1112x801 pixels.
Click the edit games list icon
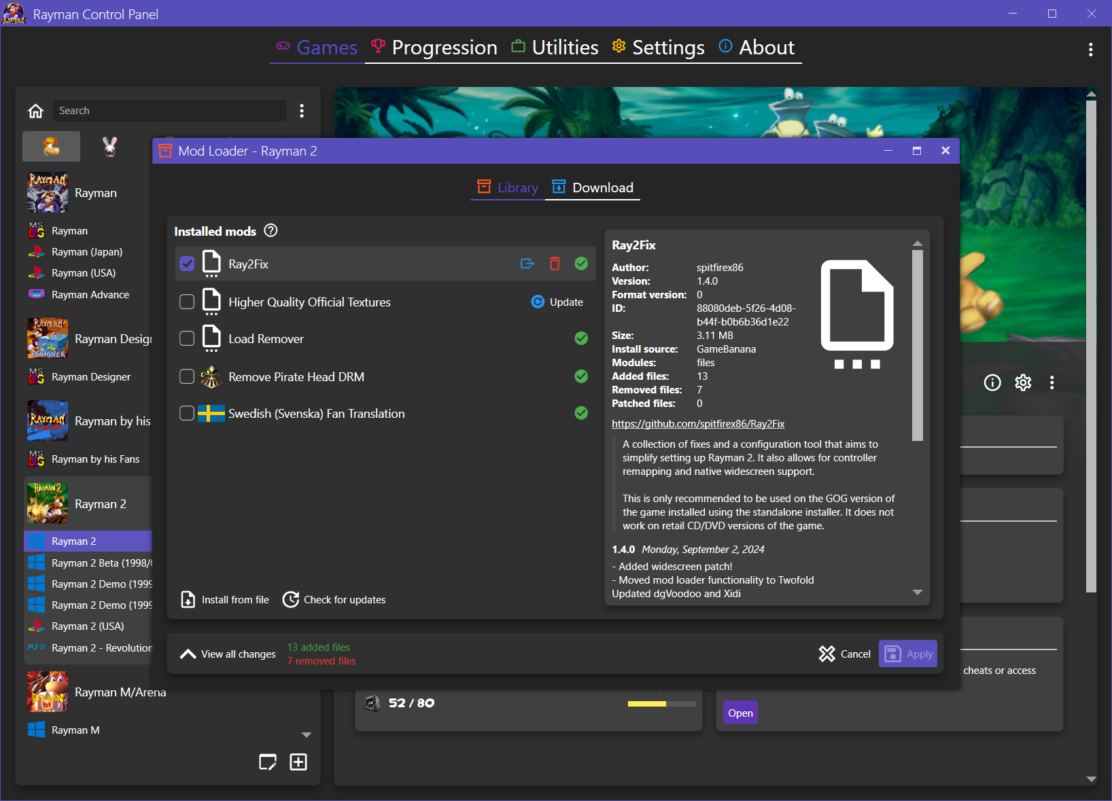(268, 762)
